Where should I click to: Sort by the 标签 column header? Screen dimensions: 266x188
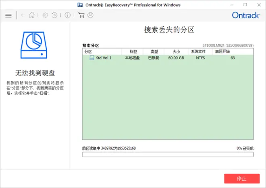133,52
